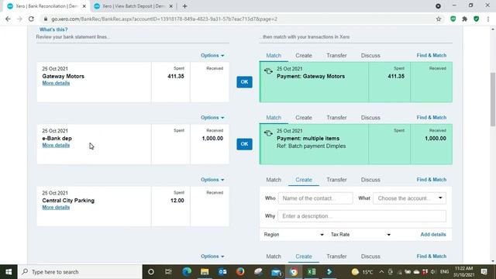Viewport: 496px width, 279px height.
Task: Launch Microsoft Edge from taskbar
Action: pyautogui.click(x=187, y=272)
